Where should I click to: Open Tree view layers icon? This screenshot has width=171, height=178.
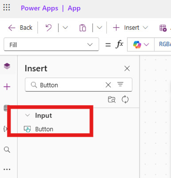7,66
